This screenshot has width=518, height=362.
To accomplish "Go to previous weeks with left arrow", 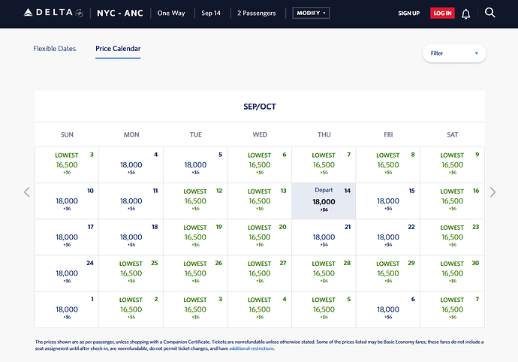I will 27,192.
